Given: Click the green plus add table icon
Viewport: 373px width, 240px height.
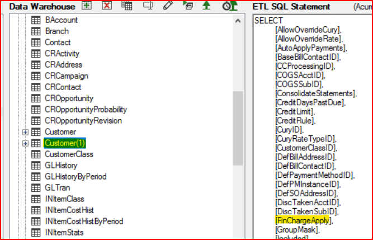Looking at the screenshot, I should pos(86,6).
